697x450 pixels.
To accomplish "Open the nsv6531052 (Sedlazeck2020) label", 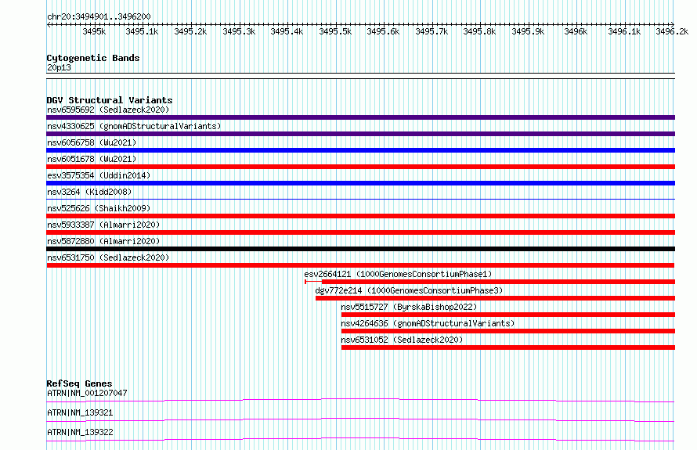I will pyautogui.click(x=402, y=340).
